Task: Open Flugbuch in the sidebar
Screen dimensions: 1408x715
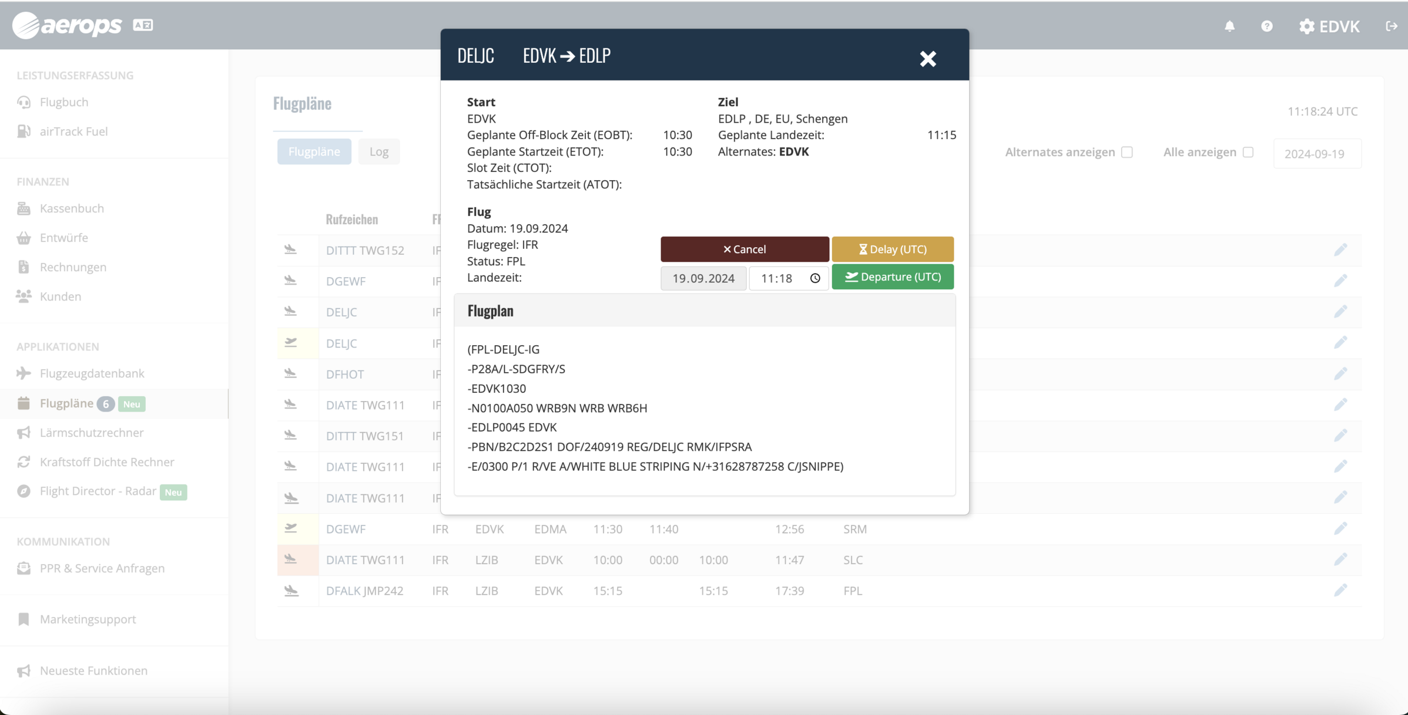Action: 64,102
